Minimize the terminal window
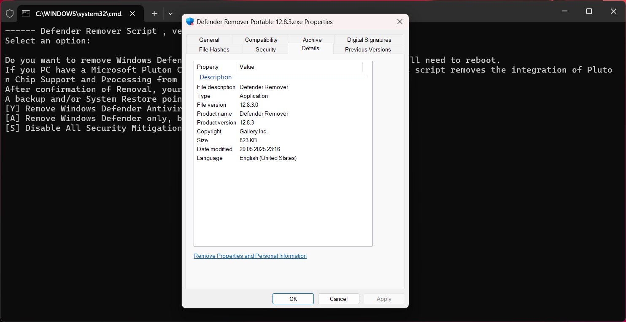 [565, 11]
